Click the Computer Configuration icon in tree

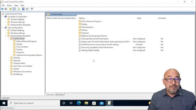[x=6, y=16]
